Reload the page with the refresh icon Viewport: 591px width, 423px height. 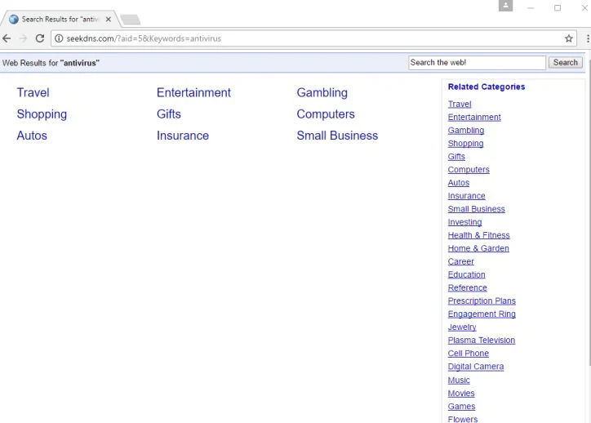[x=40, y=38]
